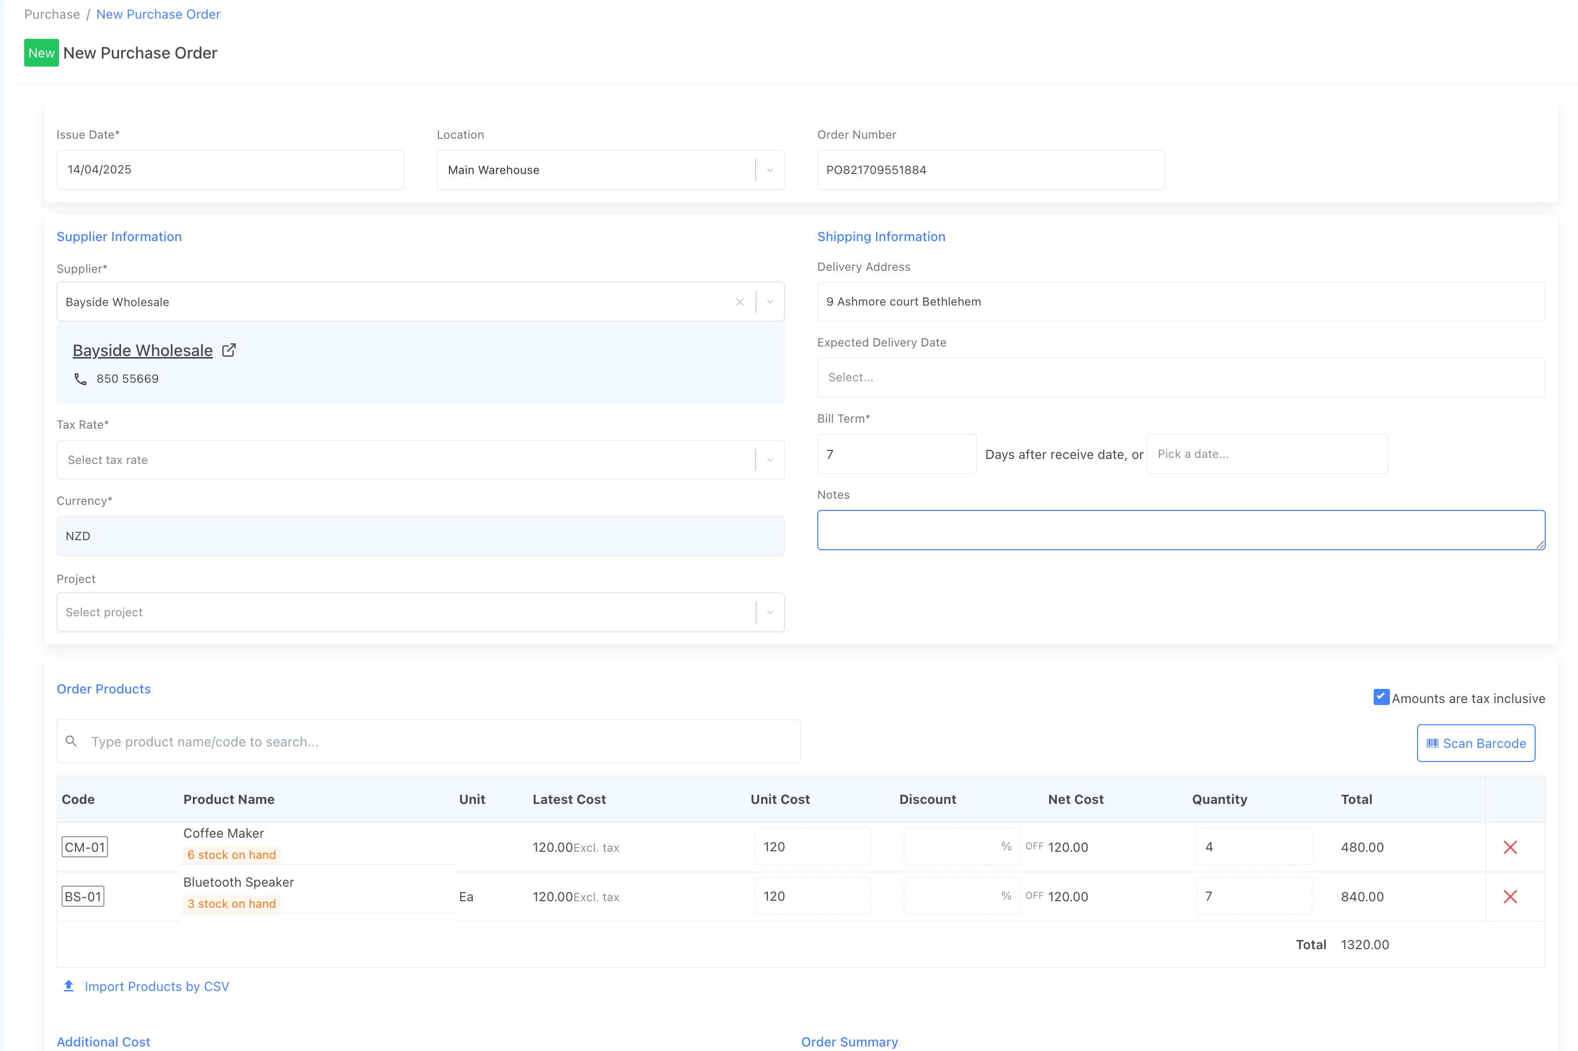Click New Purchase Order breadcrumb link
The image size is (1578, 1051).
tap(158, 14)
